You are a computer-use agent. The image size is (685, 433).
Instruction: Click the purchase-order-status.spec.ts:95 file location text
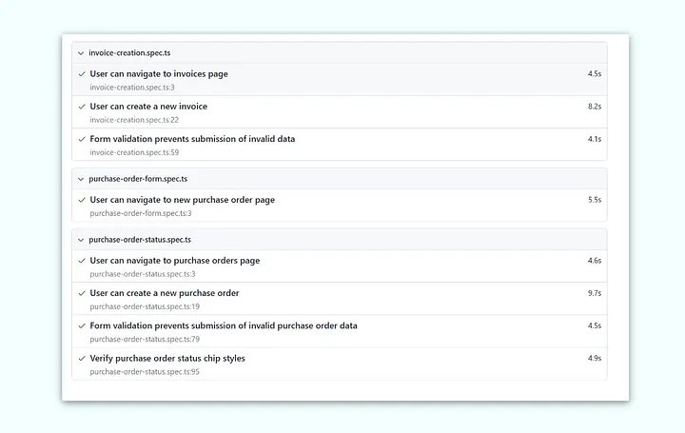[145, 372]
